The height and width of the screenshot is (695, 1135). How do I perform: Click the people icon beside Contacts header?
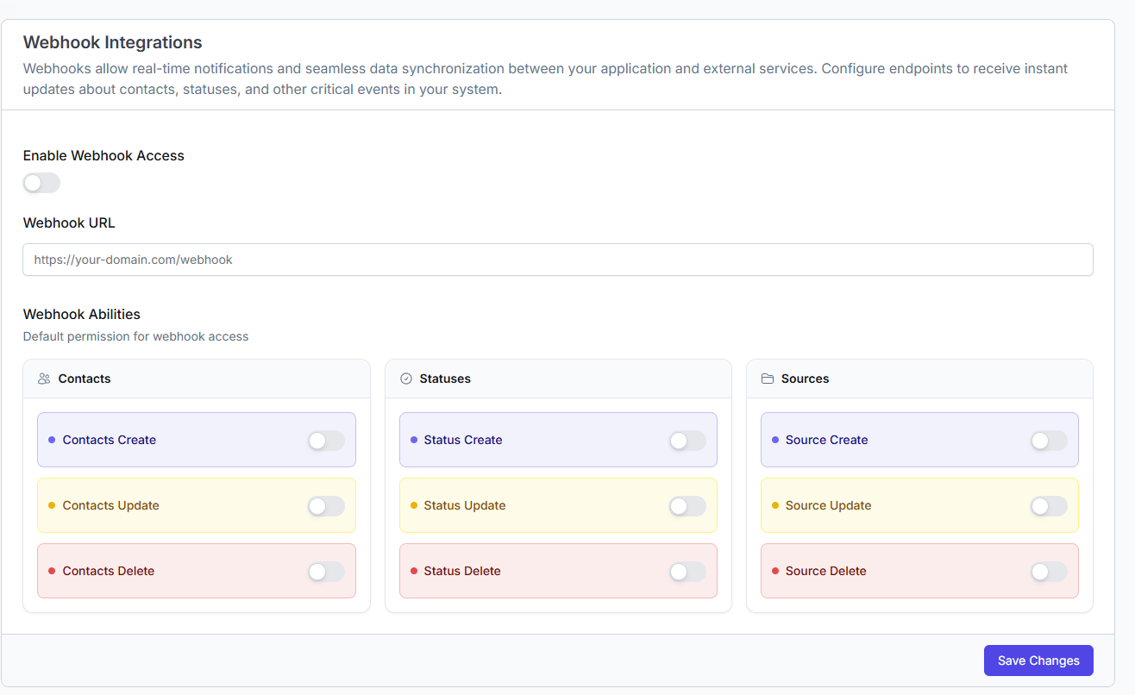point(43,378)
